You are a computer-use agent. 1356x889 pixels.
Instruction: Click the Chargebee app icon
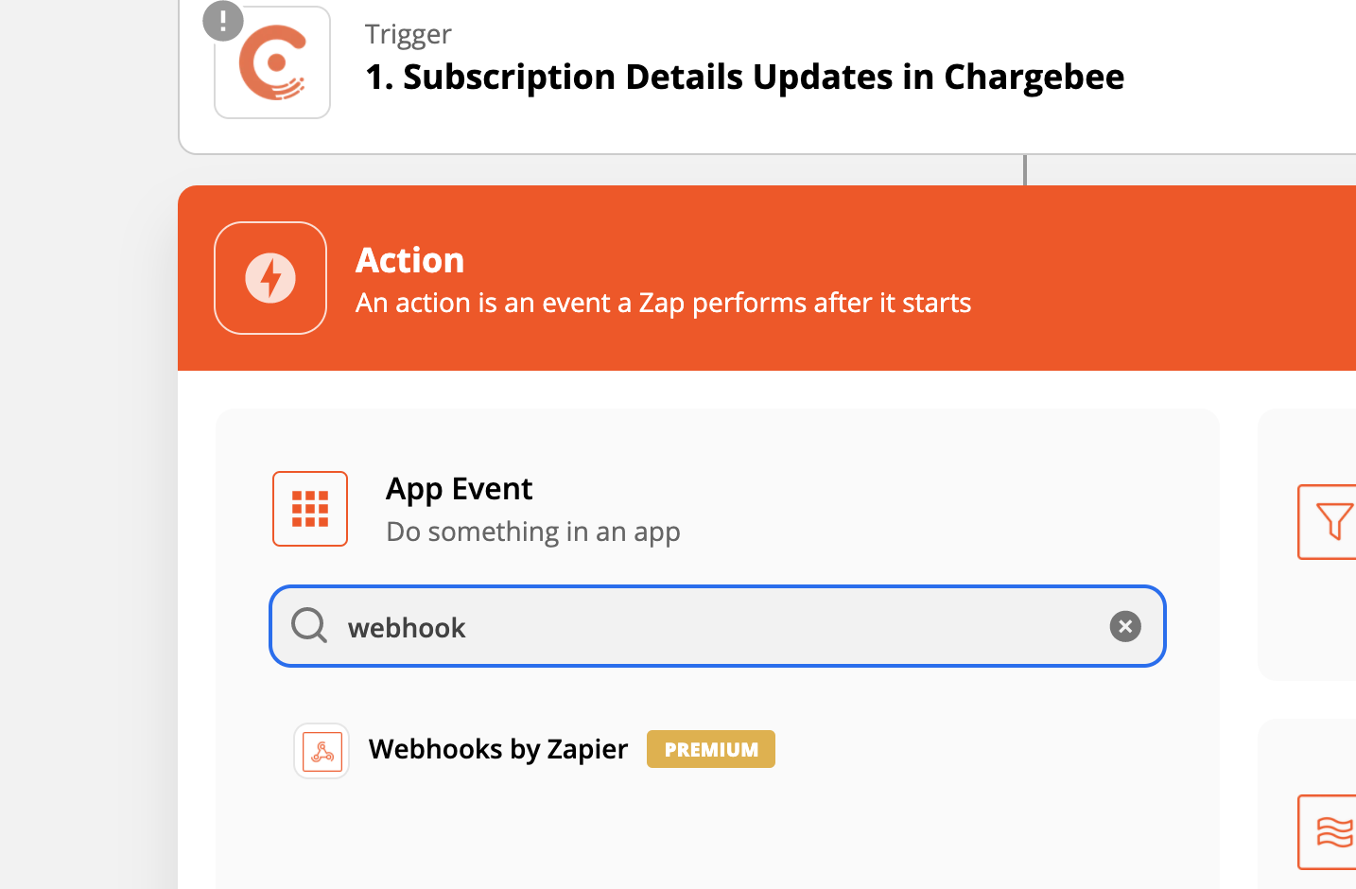[x=272, y=63]
